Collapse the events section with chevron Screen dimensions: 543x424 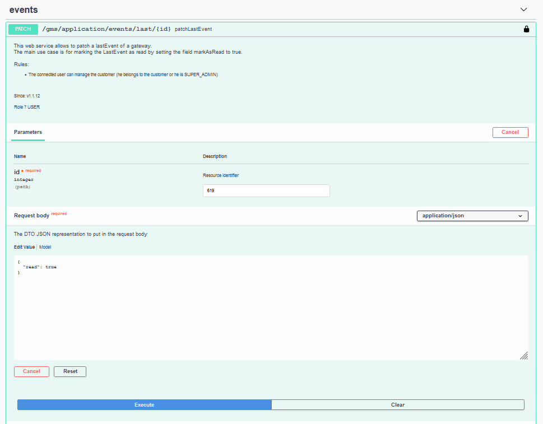pyautogui.click(x=524, y=10)
